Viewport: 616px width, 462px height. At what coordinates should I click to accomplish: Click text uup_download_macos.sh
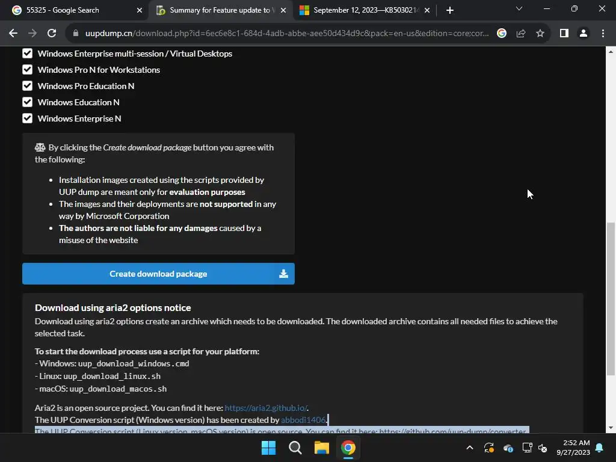[119, 389]
